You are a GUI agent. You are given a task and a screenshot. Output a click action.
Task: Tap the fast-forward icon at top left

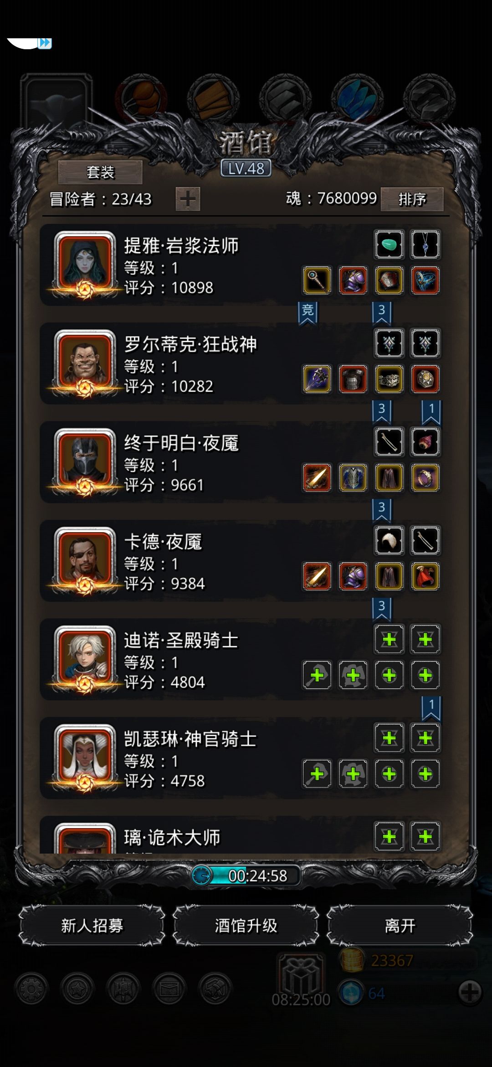click(45, 43)
